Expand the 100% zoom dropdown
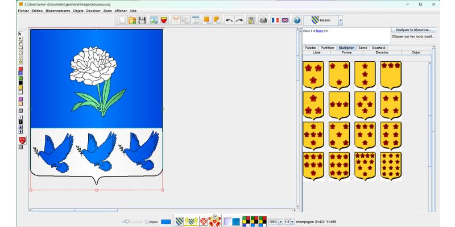Screen dimensions: 455x227 point(280,221)
